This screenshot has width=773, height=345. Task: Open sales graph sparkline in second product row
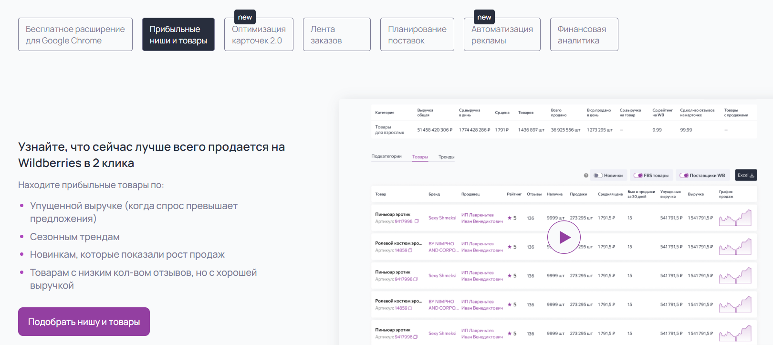[735, 247]
